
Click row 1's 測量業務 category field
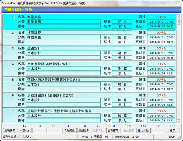tap(63, 22)
